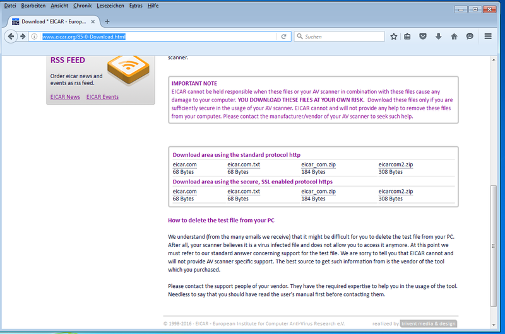
Task: Click the site info icon in address bar
Action: click(34, 37)
